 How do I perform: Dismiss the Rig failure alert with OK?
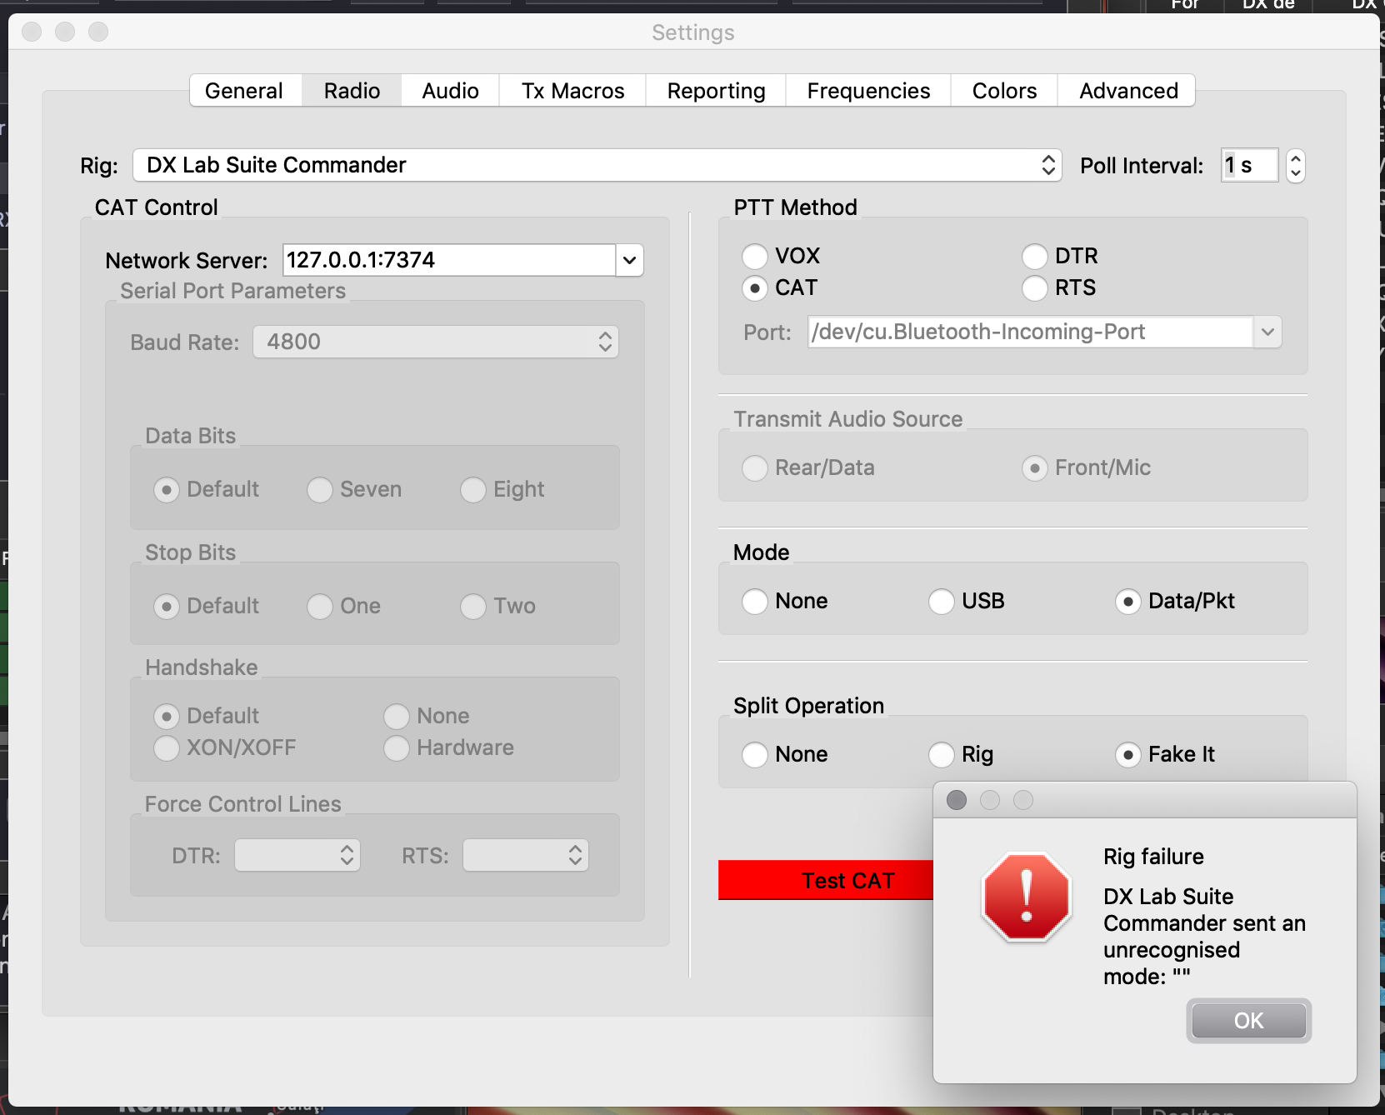[1247, 1021]
